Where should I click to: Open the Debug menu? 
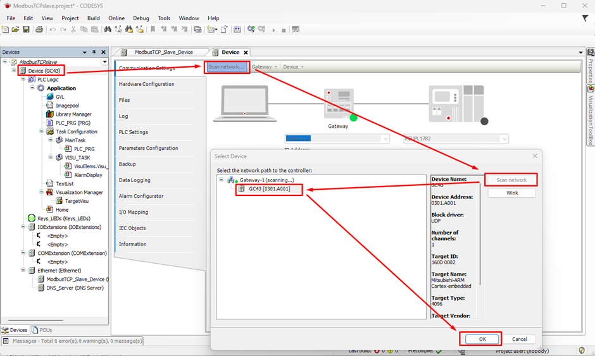141,18
